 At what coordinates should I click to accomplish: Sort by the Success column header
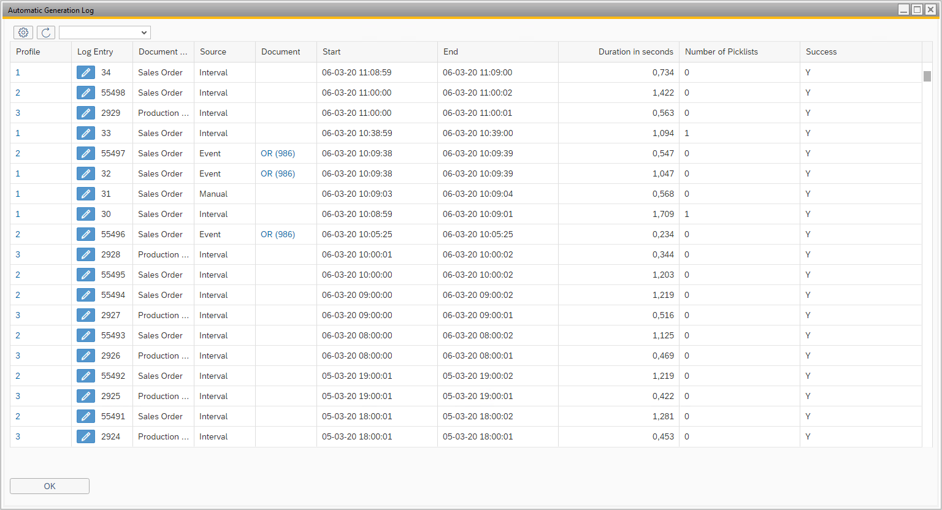click(821, 52)
